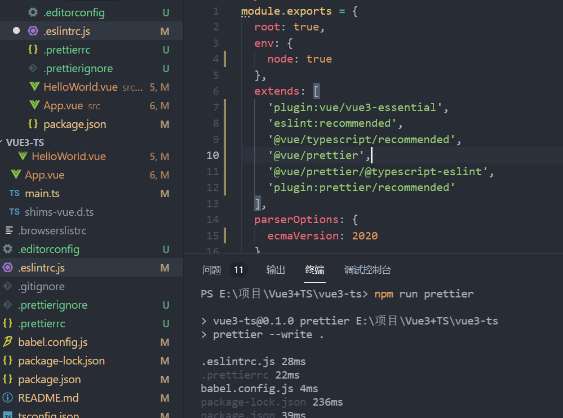Open .browserslistrc in the file tree
The height and width of the screenshot is (418, 563).
click(x=91, y=230)
